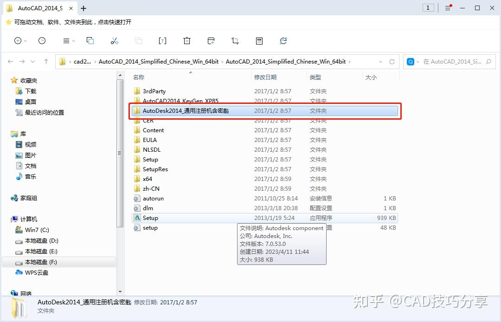Open 最近访问的位置 in the sidebar

pyautogui.click(x=40, y=112)
